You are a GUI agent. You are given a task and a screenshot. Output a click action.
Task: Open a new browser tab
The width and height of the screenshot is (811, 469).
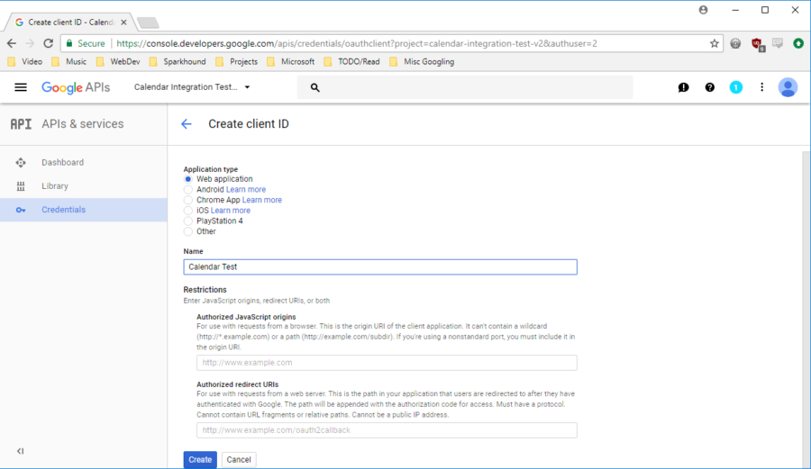click(148, 23)
